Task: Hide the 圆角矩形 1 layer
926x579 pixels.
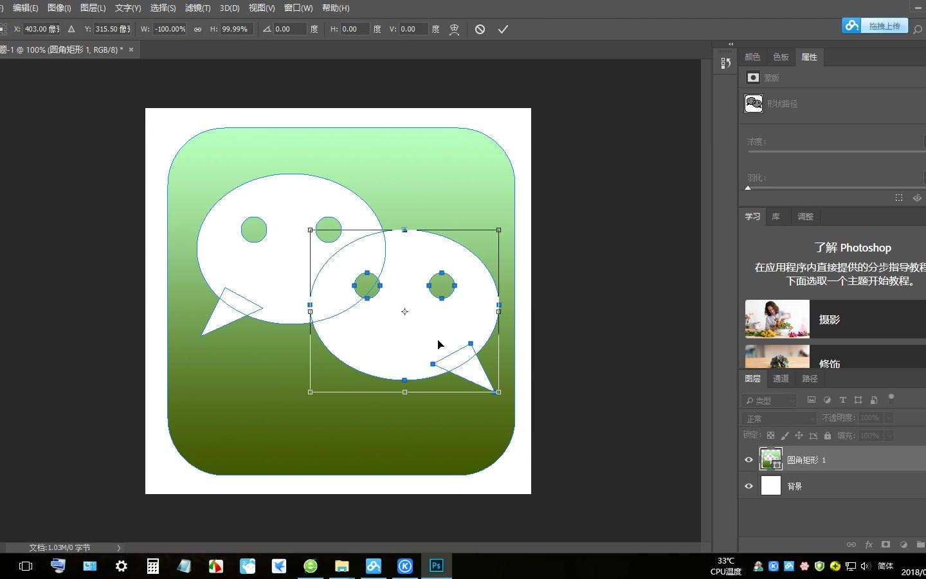Action: [749, 460]
